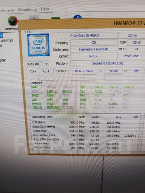Click the Socket H3 (LGA1150) platform field

click(108, 63)
